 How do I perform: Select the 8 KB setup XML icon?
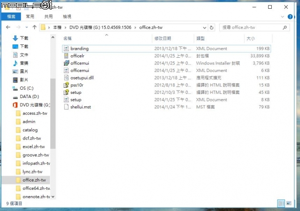click(x=66, y=100)
